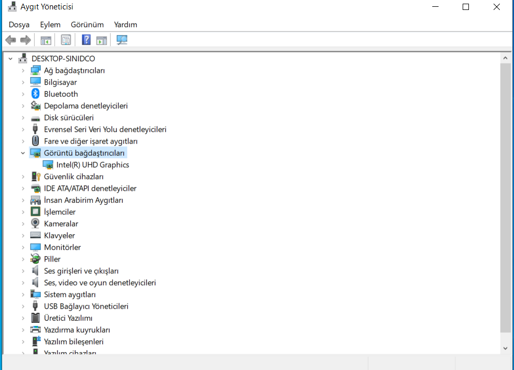
Task: Click the Fare ve diğer işaret aygıtları mouse icon
Action: coord(36,141)
